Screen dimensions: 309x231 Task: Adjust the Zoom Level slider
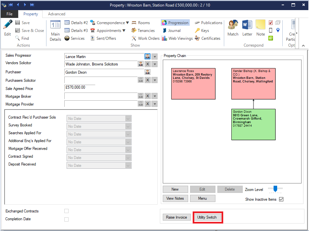coord(275,189)
